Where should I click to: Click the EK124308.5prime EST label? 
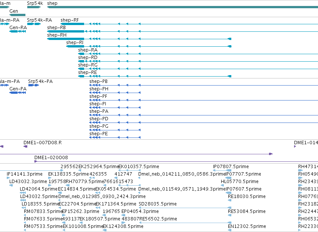point(123,226)
